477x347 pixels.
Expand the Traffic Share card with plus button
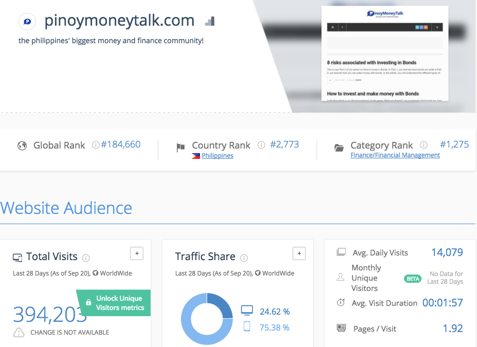(x=299, y=253)
